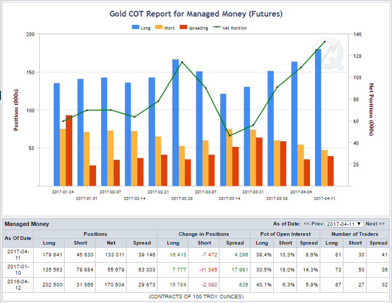Viewport: 392px width, 303px height.
Task: Toggle the orange Short legend swatch
Action: coord(159,27)
